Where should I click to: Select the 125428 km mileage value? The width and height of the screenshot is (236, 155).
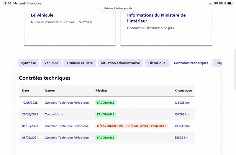click(x=182, y=102)
